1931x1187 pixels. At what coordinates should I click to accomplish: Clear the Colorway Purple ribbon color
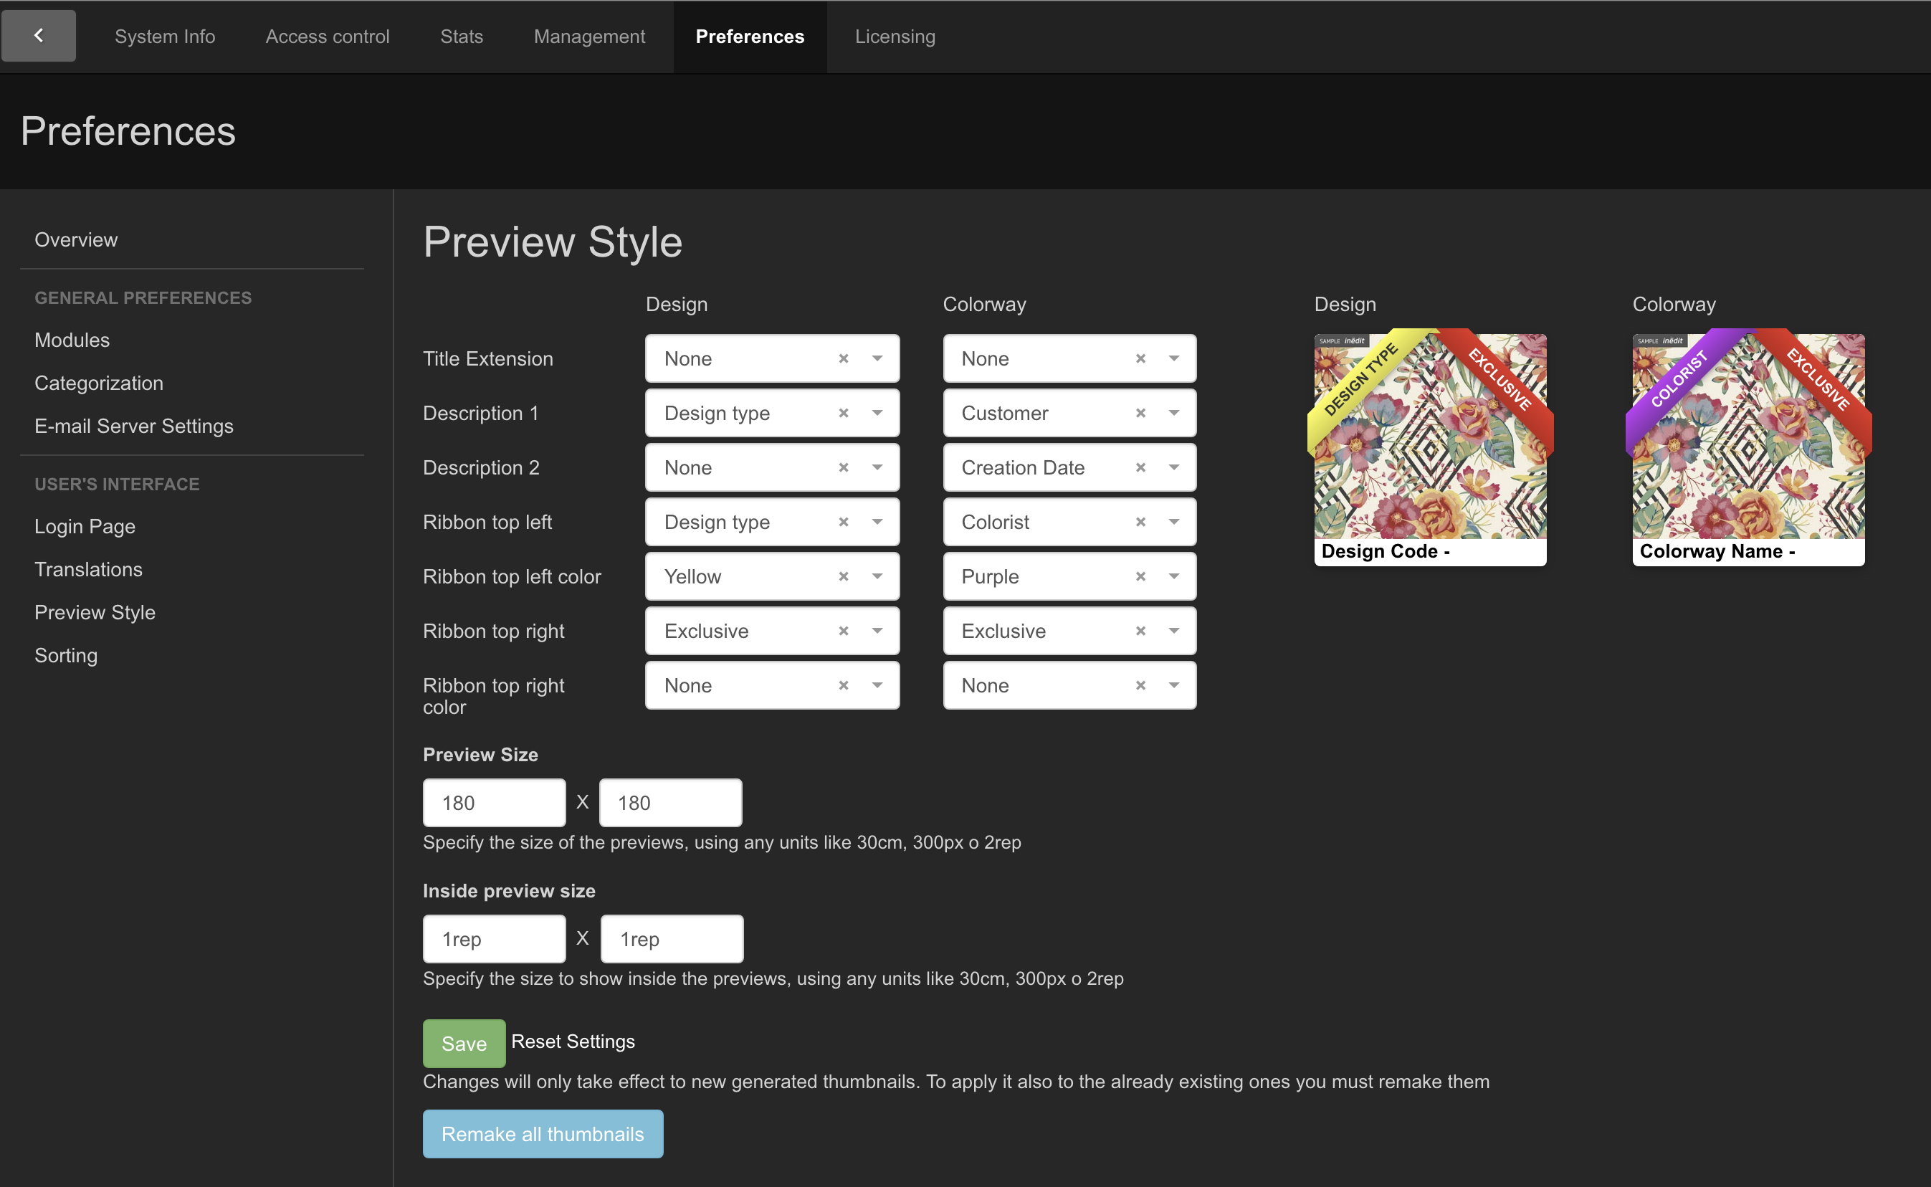[1140, 576]
